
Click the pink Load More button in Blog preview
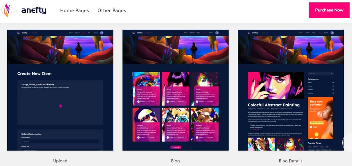pos(176,147)
